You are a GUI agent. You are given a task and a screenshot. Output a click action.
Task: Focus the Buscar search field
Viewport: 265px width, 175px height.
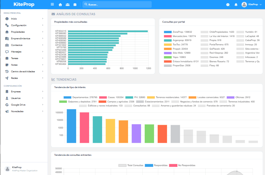(x=117, y=5)
